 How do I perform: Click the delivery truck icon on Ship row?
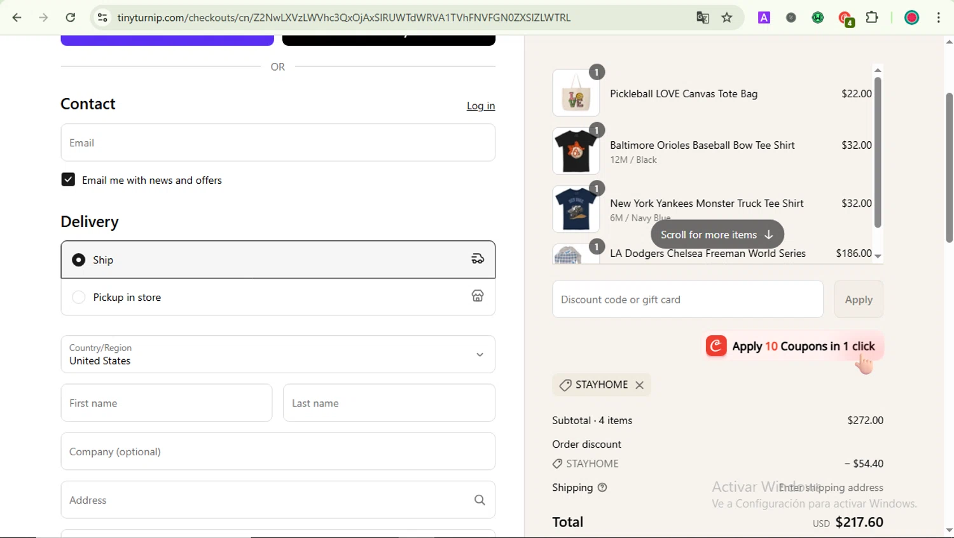[478, 259]
